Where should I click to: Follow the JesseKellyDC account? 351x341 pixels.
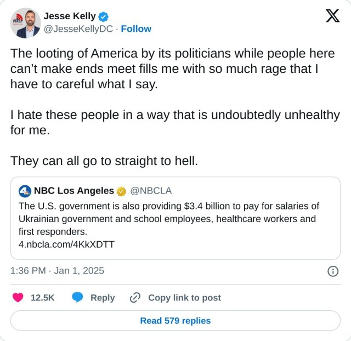[x=136, y=29]
